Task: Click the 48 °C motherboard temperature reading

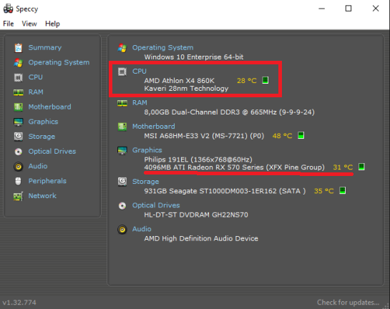Action: click(x=282, y=136)
